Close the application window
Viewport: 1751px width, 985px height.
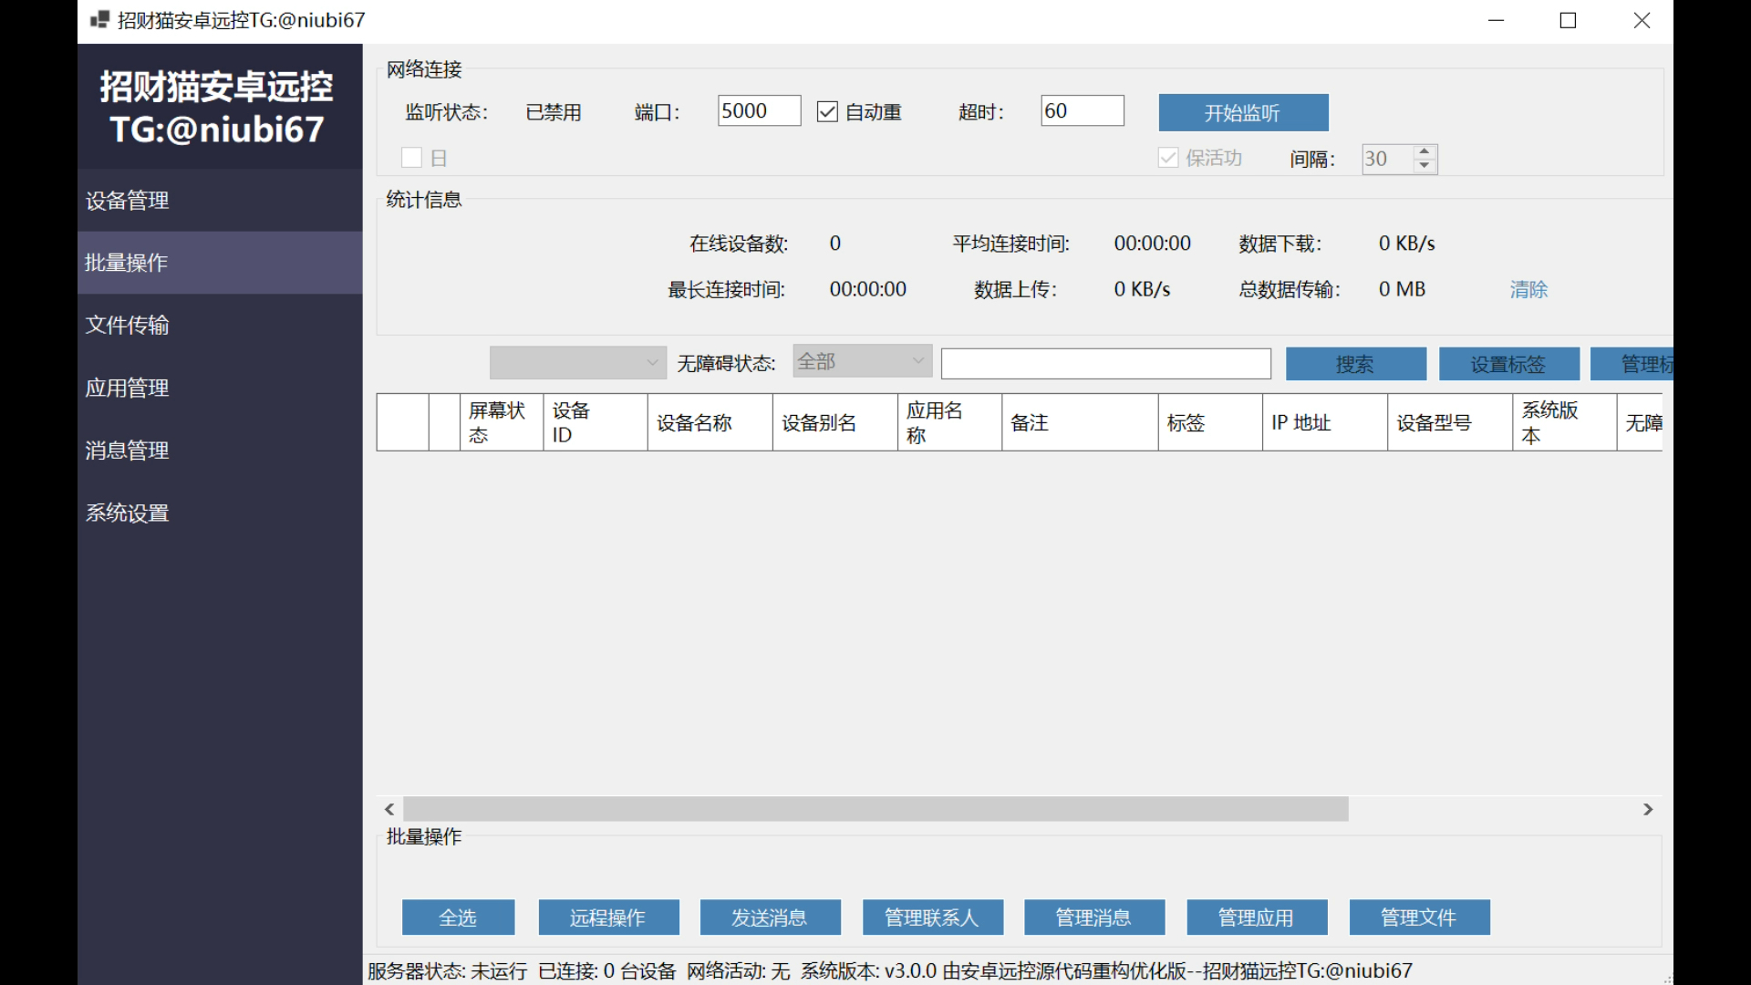coord(1642,20)
